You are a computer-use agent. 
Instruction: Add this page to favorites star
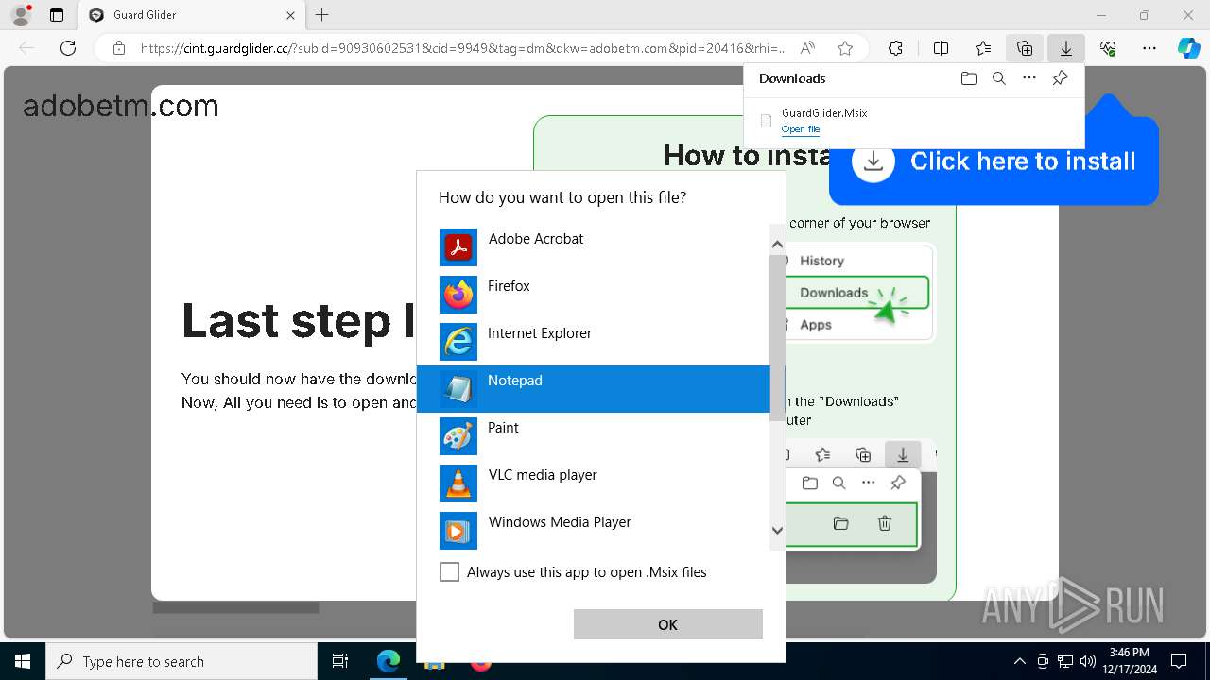pyautogui.click(x=845, y=48)
